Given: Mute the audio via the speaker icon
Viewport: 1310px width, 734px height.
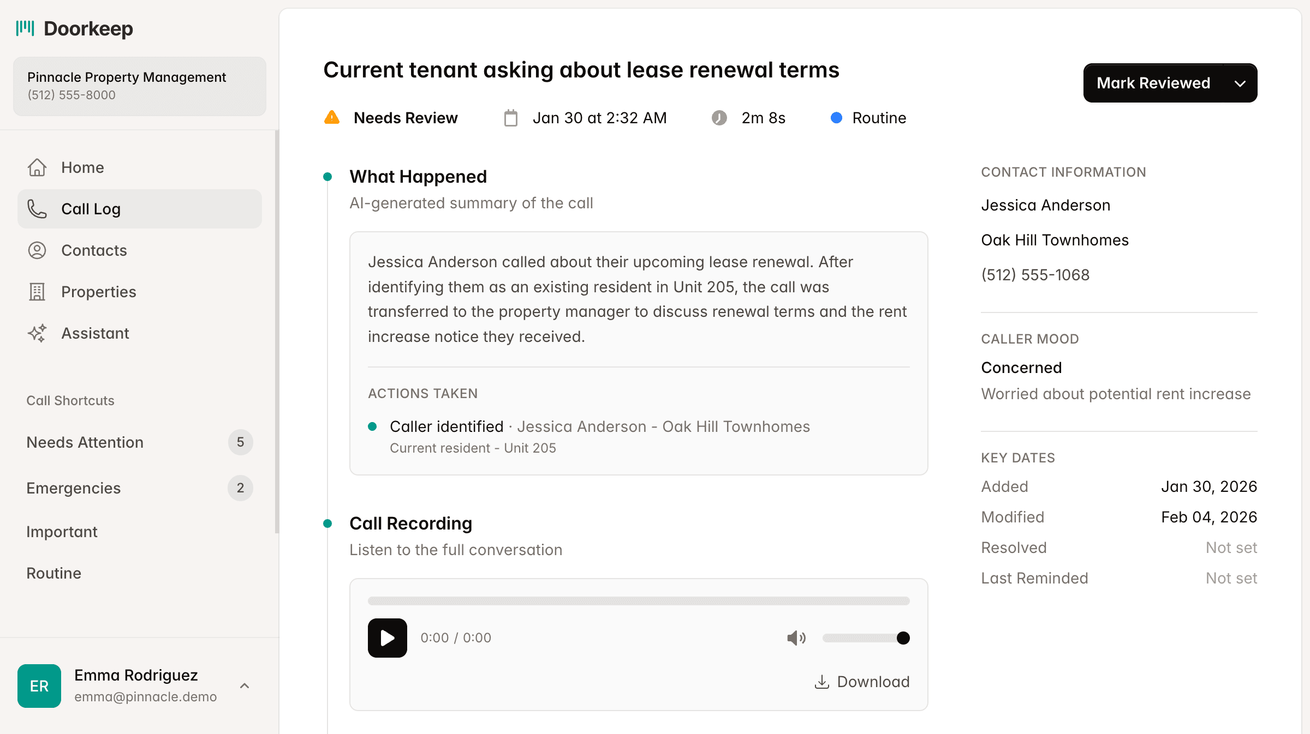Looking at the screenshot, I should coord(796,638).
